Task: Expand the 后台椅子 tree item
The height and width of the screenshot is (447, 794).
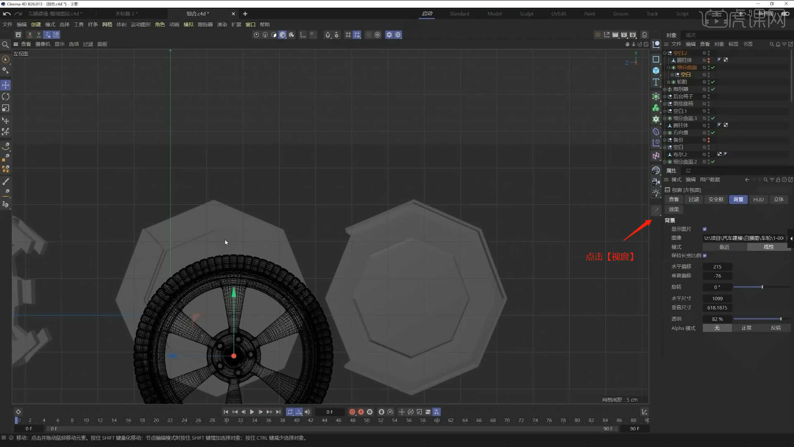Action: [x=665, y=96]
